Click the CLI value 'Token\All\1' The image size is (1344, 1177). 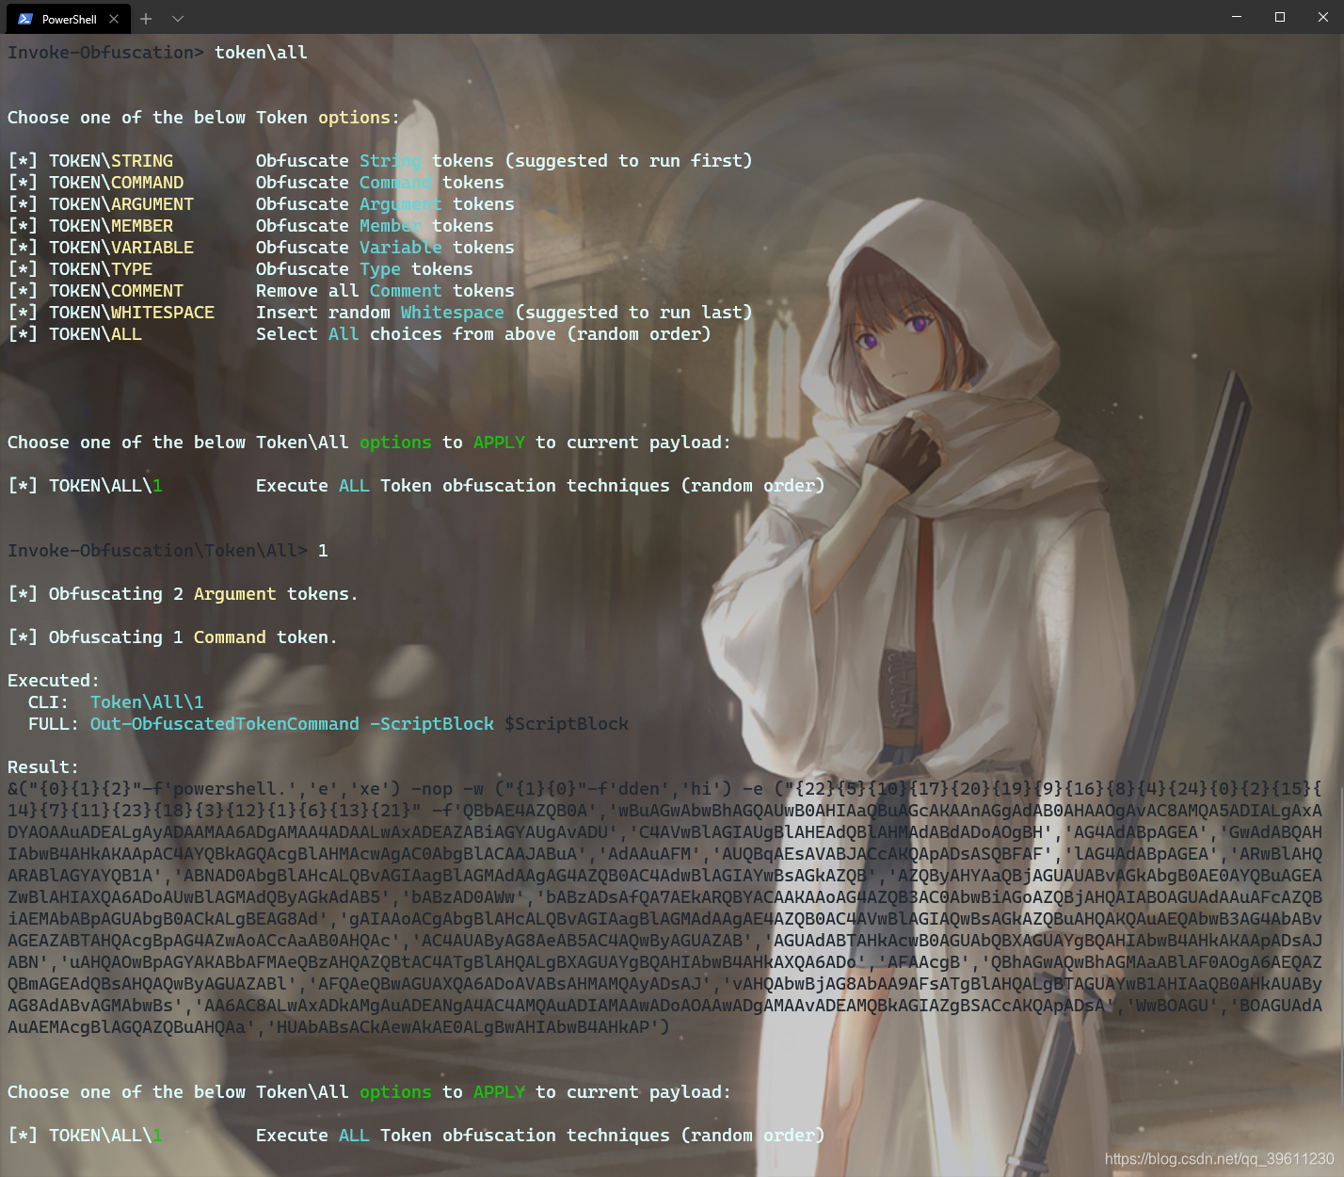click(147, 702)
